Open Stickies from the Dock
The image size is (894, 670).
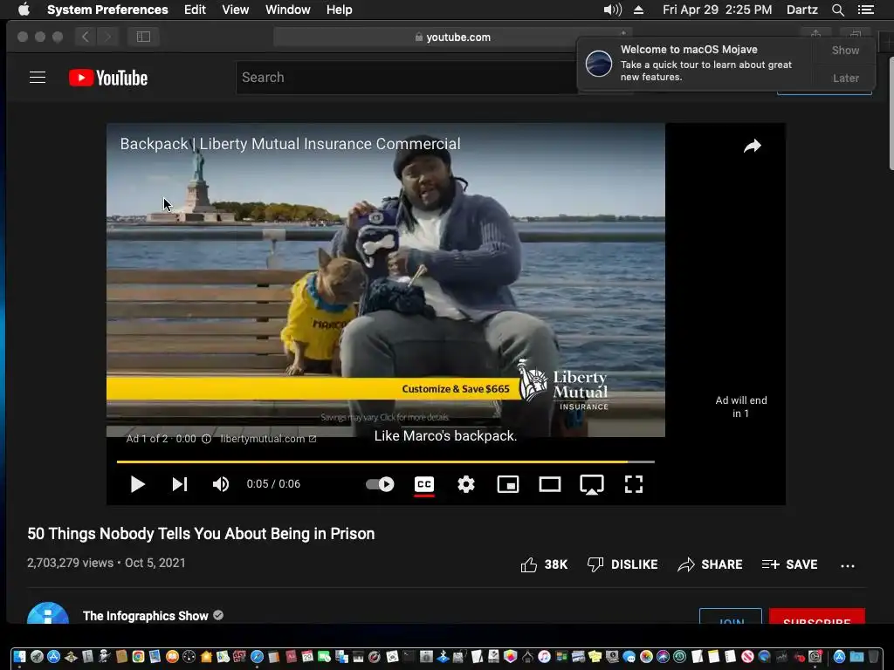click(x=595, y=656)
